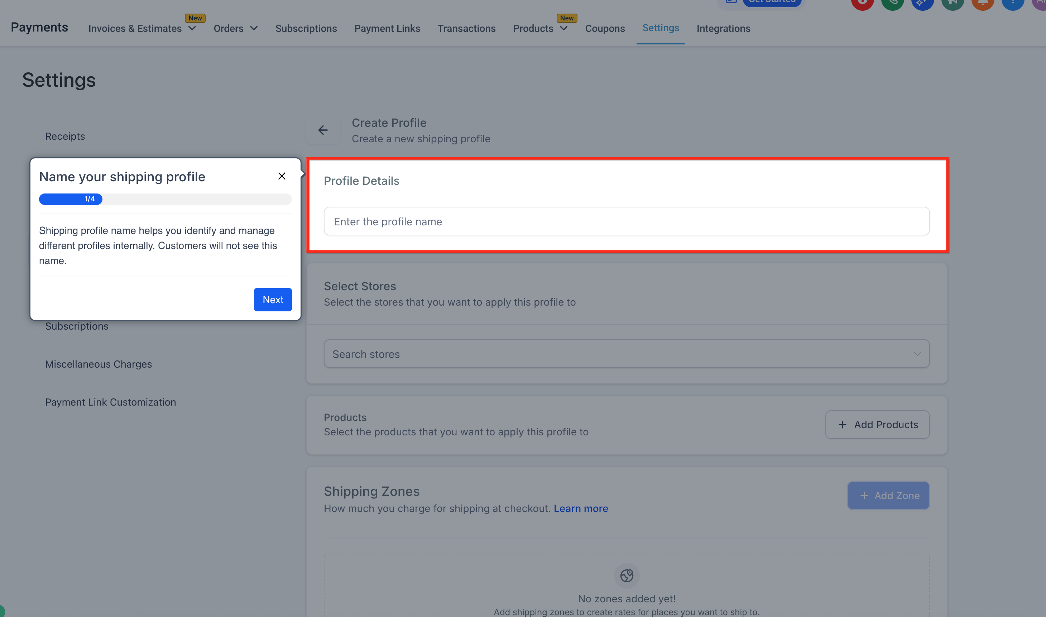Expand the Orders menu chevron
This screenshot has height=617, width=1046.
coord(254,29)
